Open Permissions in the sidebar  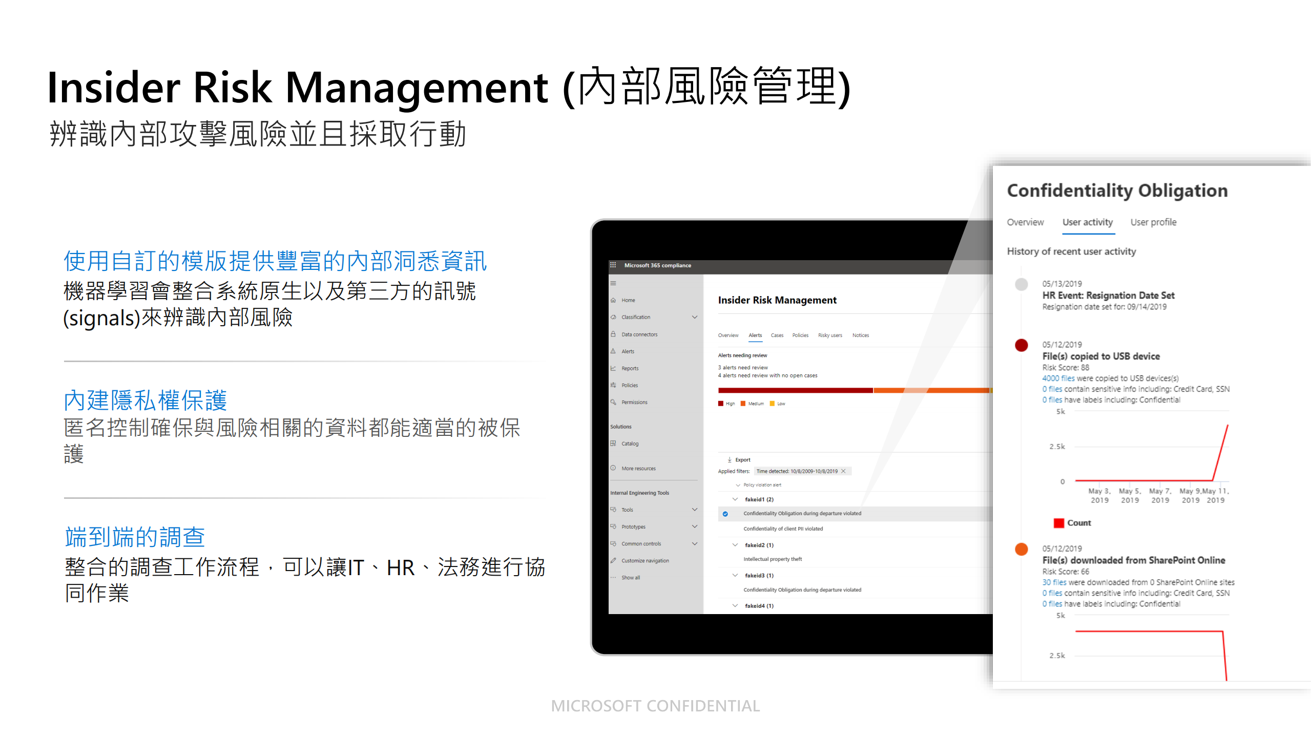(x=635, y=402)
